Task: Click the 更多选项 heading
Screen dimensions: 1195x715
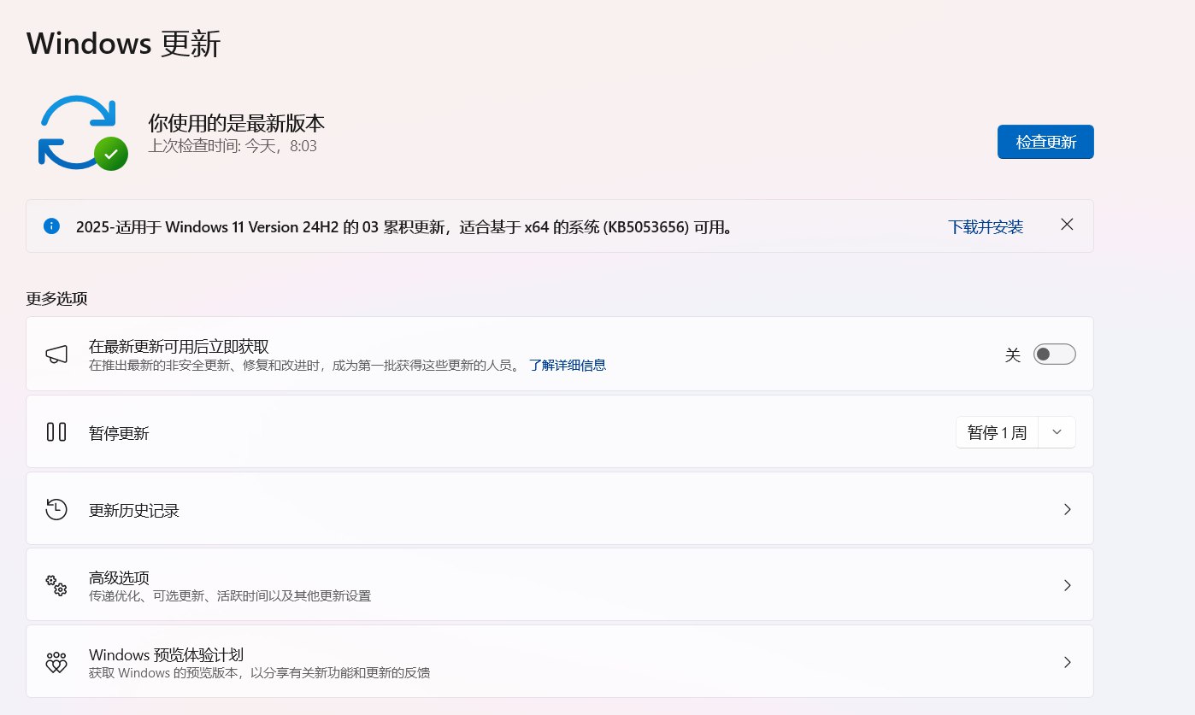Action: [56, 298]
